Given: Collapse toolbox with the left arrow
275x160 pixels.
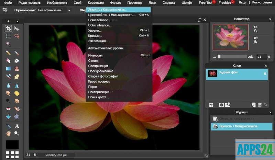Looking at the screenshot, I should click(x=8, y=21).
